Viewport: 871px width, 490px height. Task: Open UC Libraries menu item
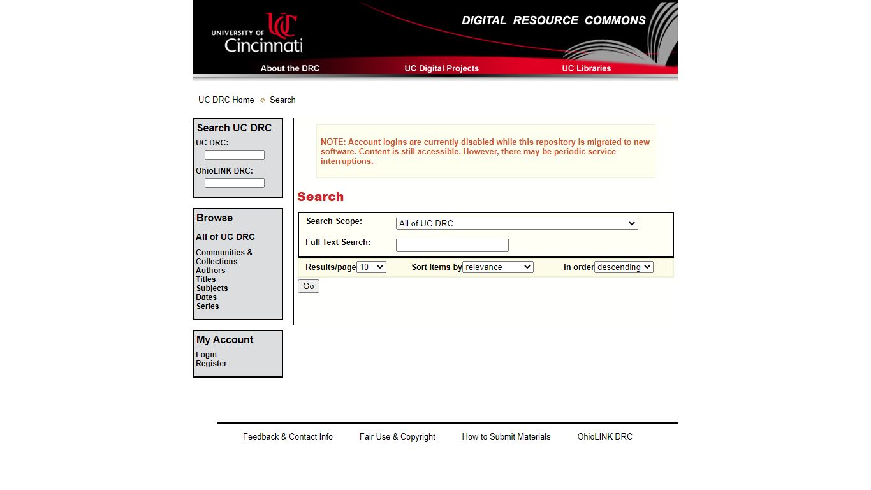587,68
